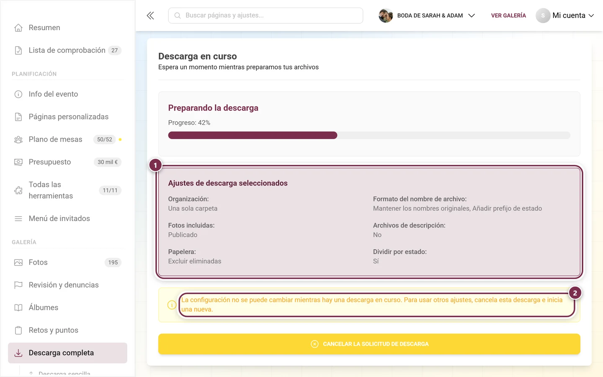Focus the Buscar páginas y ajustes search field
The height and width of the screenshot is (377, 603).
(265, 15)
